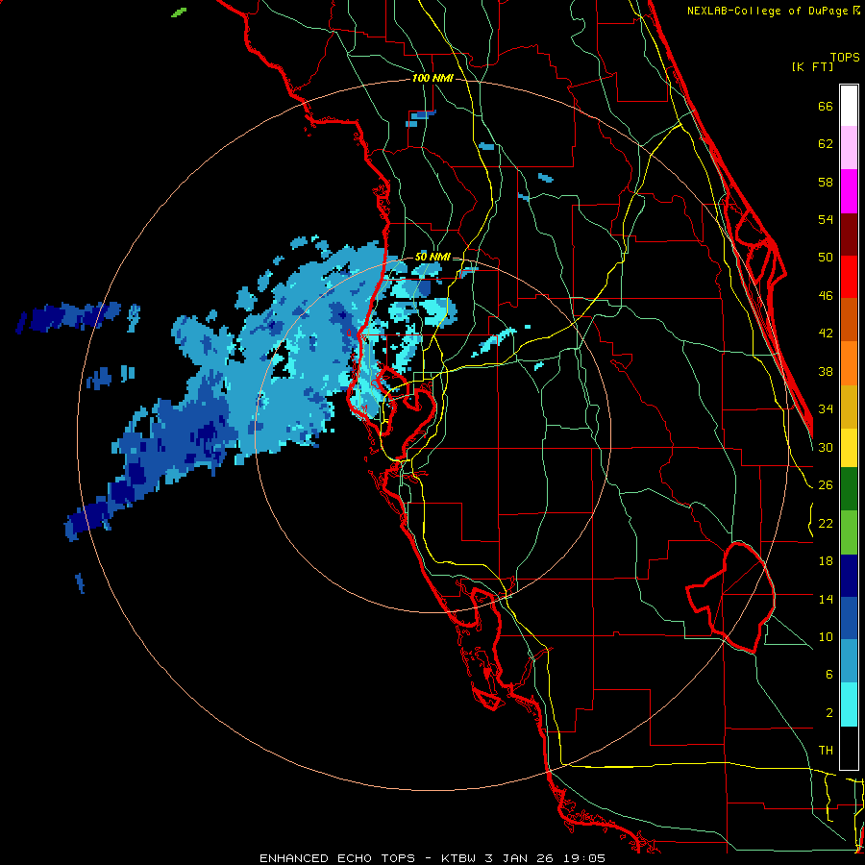Image resolution: width=865 pixels, height=865 pixels.
Task: Click the black threshold swatch at the legend bottom
Action: (x=849, y=748)
